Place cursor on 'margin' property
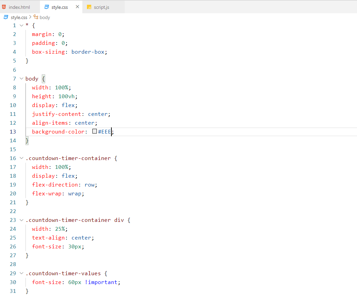Viewport: 357px width, 300px height. (x=42, y=34)
